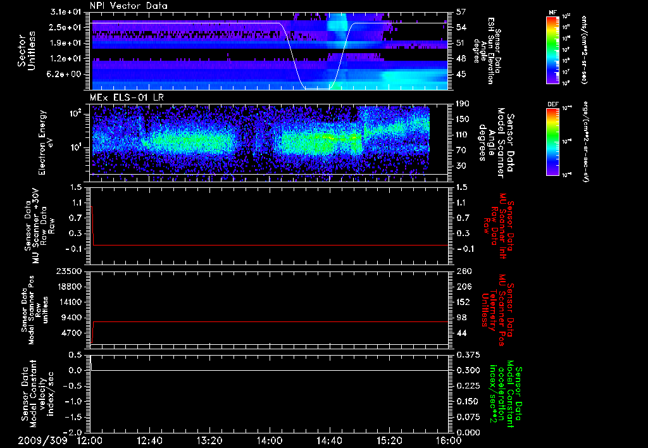
Task: Click the 14:40 time tick label
Action: tap(329, 440)
